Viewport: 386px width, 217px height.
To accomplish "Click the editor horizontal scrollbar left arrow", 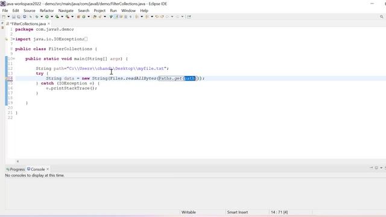I will (17, 162).
